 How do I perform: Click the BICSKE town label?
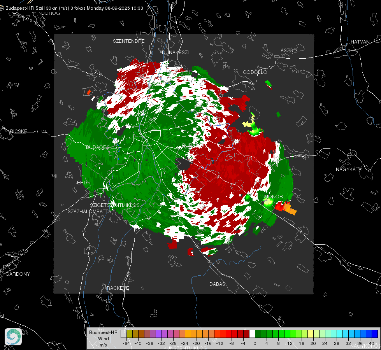click(18, 131)
